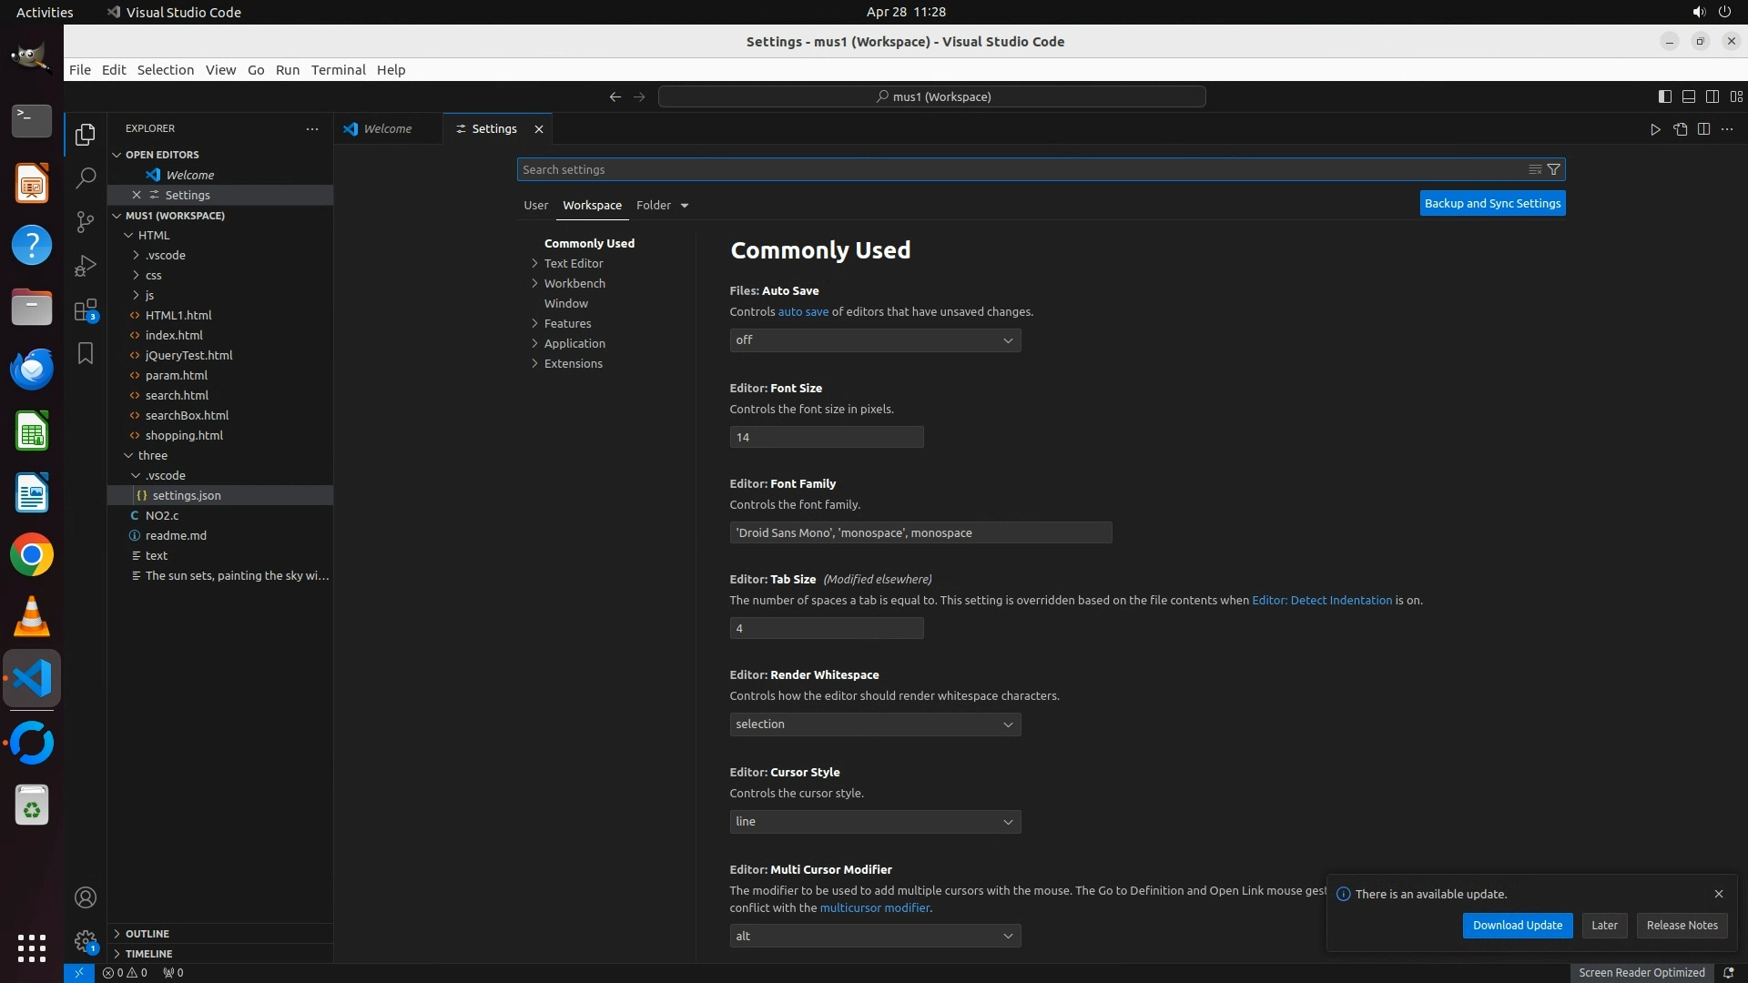Viewport: 1748px width, 983px height.
Task: Open the Source Control view
Action: coord(85,221)
